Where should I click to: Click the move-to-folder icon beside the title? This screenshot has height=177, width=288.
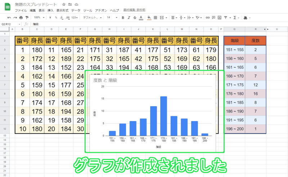click(70, 4)
